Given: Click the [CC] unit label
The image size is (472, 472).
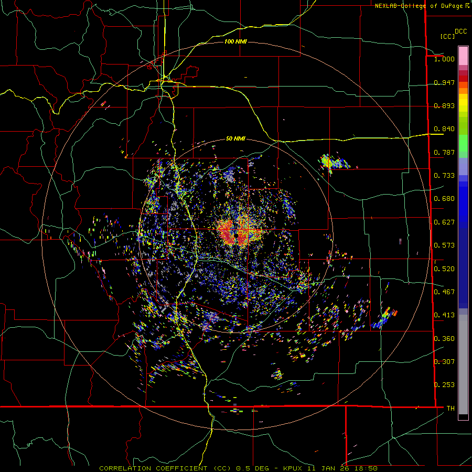Looking at the screenshot, I should coord(447,36).
